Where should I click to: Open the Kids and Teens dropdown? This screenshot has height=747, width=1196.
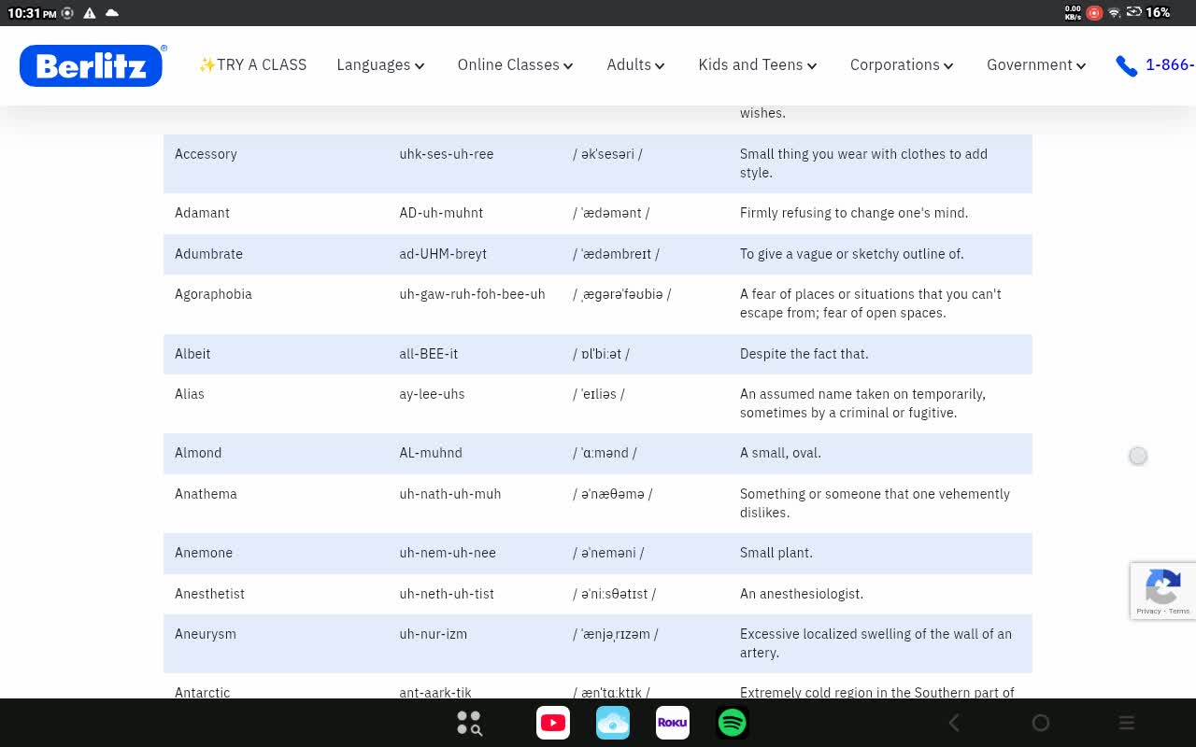757,65
